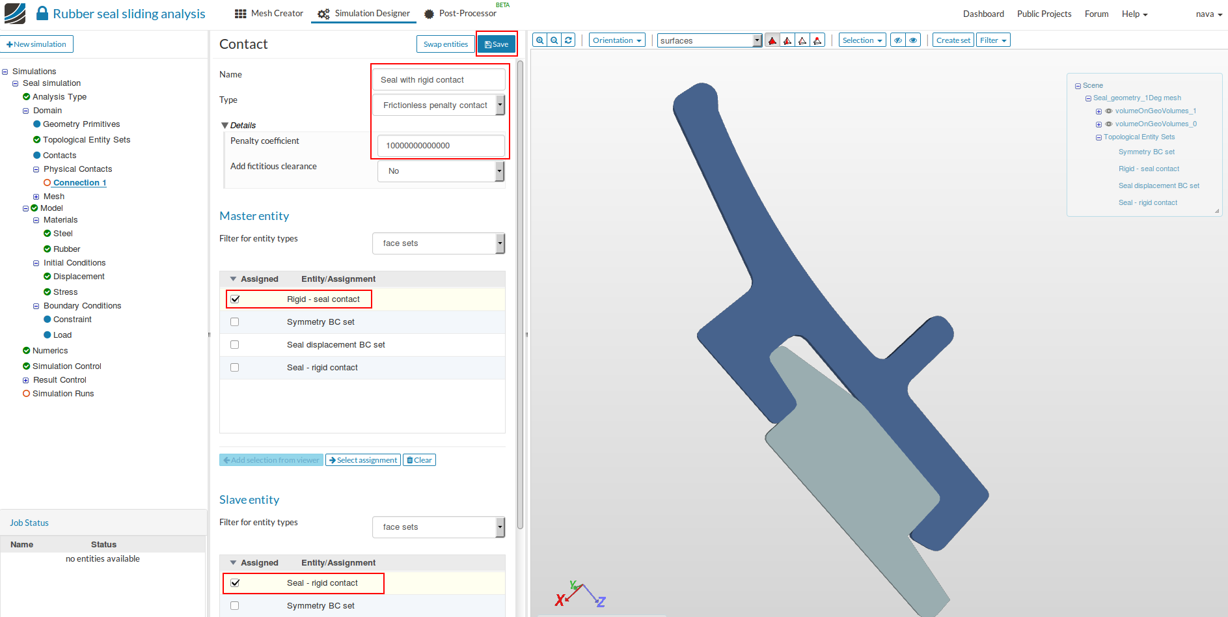This screenshot has height=617, width=1228.
Task: Expand the Mesh tree node
Action: coord(36,197)
